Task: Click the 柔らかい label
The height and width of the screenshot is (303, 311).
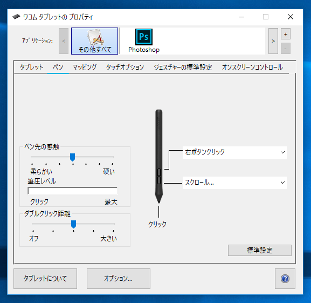Action: [x=41, y=171]
